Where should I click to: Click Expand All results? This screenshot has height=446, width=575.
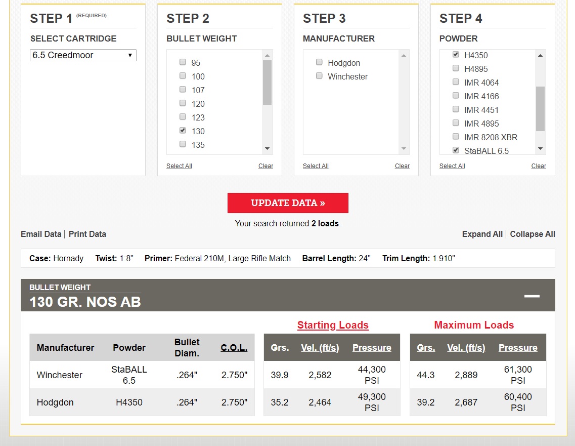tap(482, 234)
